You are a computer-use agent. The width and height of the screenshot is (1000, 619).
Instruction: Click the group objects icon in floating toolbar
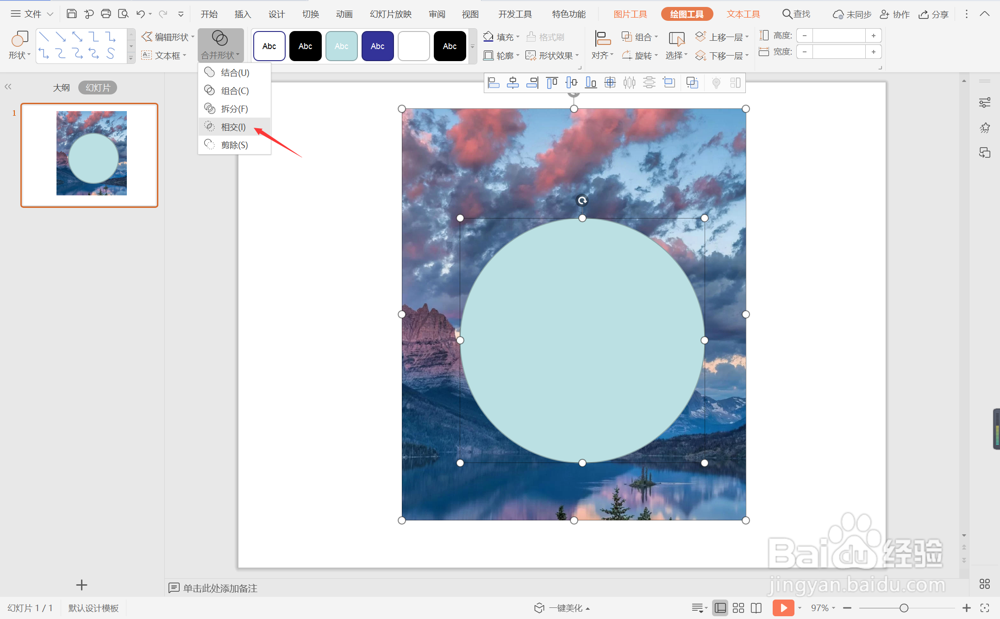(692, 83)
